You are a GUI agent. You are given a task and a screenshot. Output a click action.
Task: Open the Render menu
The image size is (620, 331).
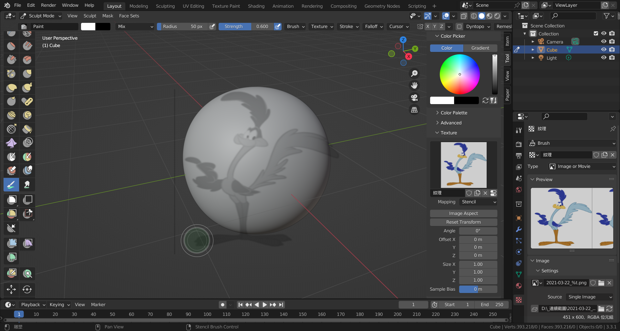pos(48,5)
